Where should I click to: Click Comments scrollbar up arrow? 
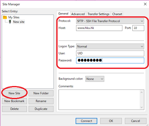[142, 92]
